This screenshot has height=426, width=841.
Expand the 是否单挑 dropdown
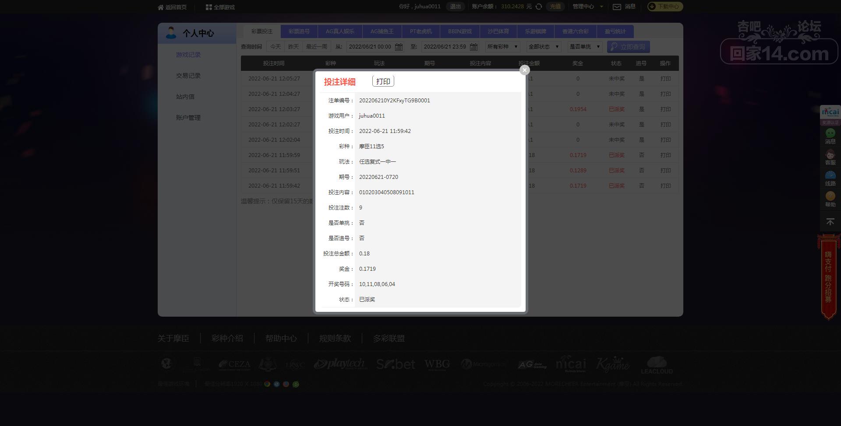(585, 47)
